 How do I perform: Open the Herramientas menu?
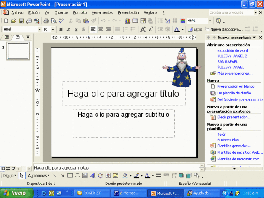pos(102,13)
